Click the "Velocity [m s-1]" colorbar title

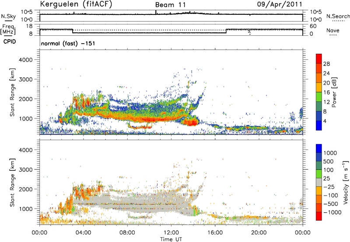click(x=346, y=182)
